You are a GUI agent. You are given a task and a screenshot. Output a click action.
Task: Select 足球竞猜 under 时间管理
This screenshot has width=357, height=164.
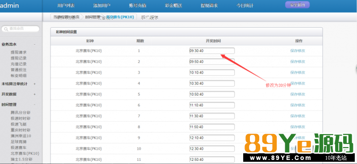[18, 142]
